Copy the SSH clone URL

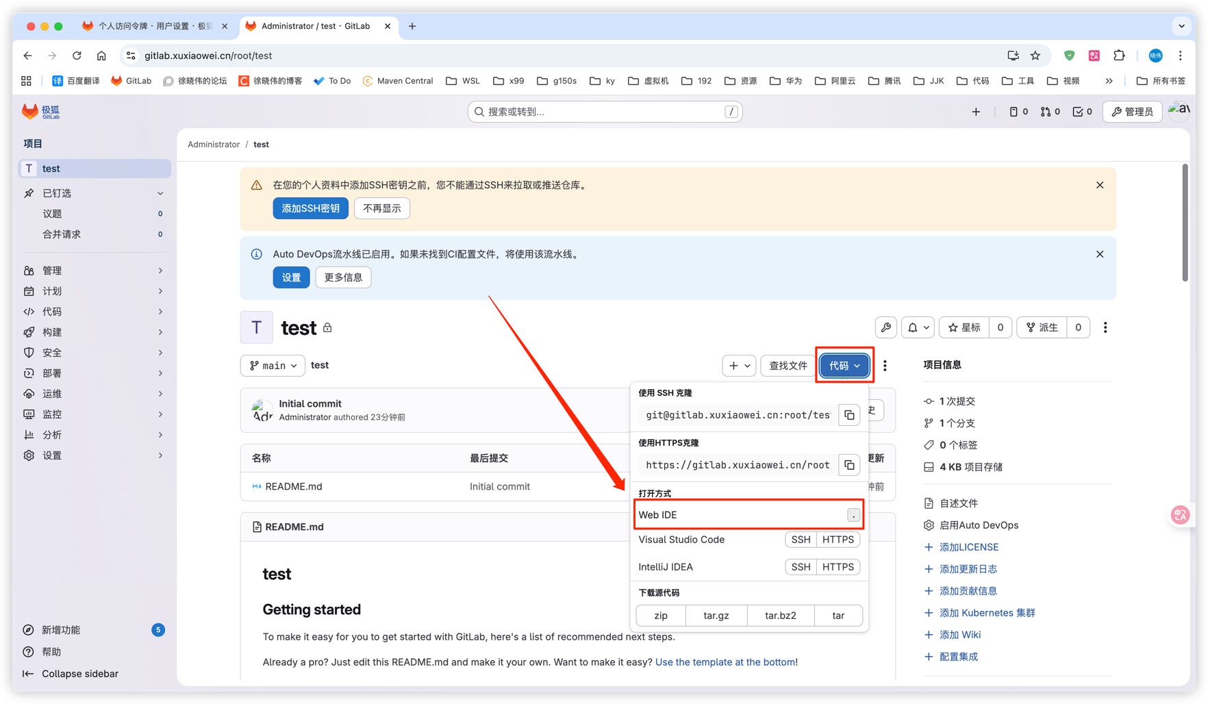click(849, 415)
